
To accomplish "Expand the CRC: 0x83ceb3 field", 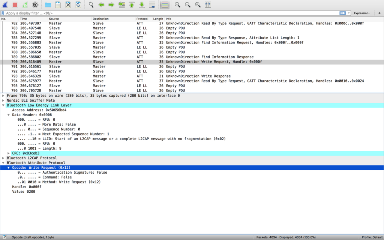I will click(9, 153).
